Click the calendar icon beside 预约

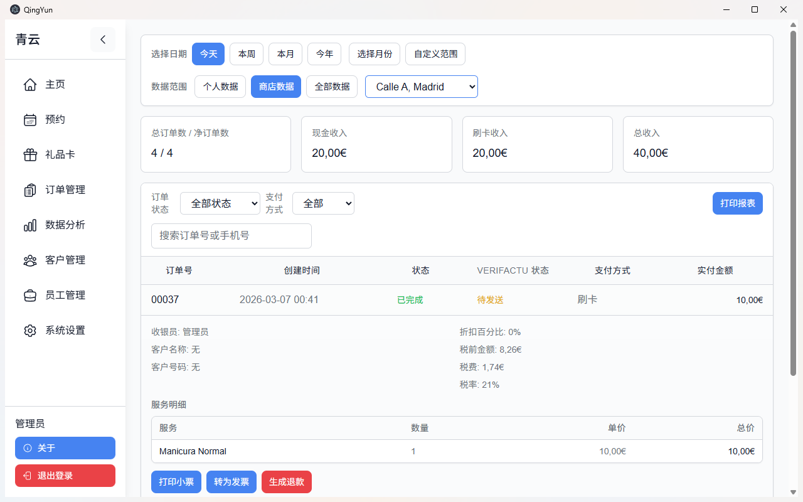tap(30, 120)
